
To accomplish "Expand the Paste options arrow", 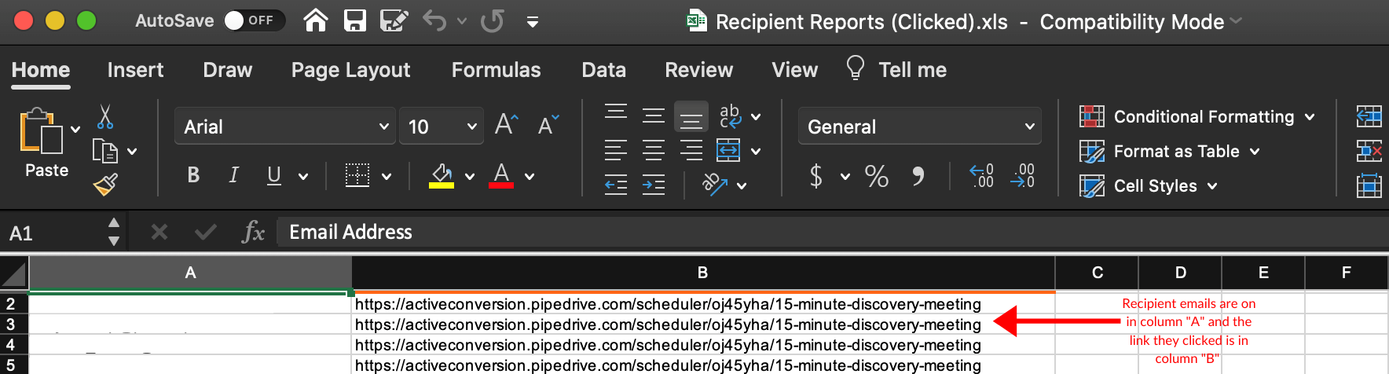I will coord(75,129).
